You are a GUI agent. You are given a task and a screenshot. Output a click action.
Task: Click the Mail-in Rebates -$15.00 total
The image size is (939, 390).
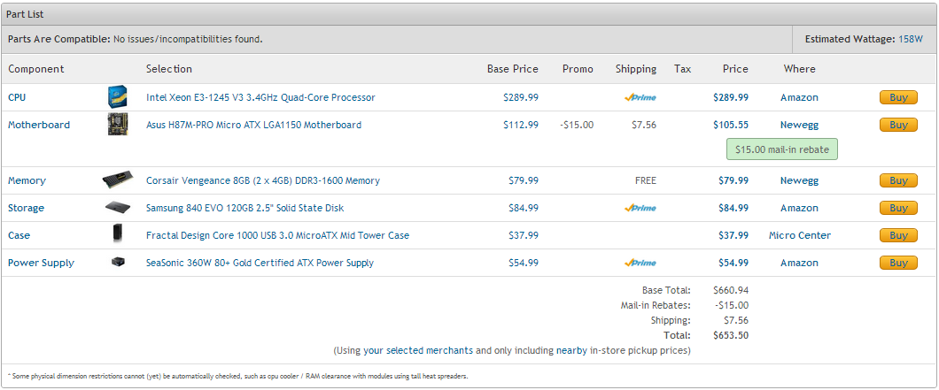pos(732,306)
